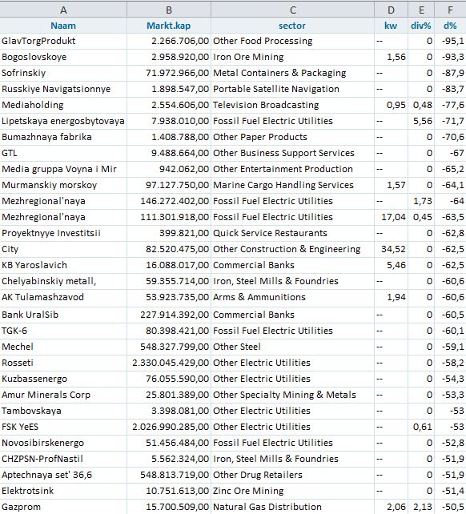Select Amur Minerals Corp cell

coord(63,395)
